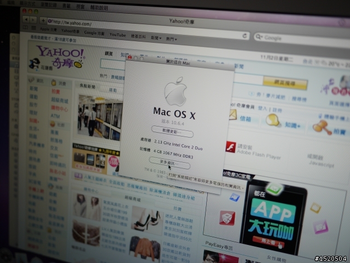This screenshot has height=263, width=350.
Task: Open the 輔助說明 menu
Action: (99, 8)
